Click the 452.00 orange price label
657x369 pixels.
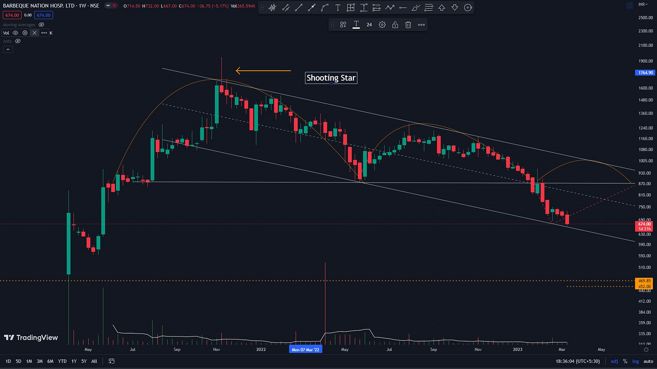[644, 286]
